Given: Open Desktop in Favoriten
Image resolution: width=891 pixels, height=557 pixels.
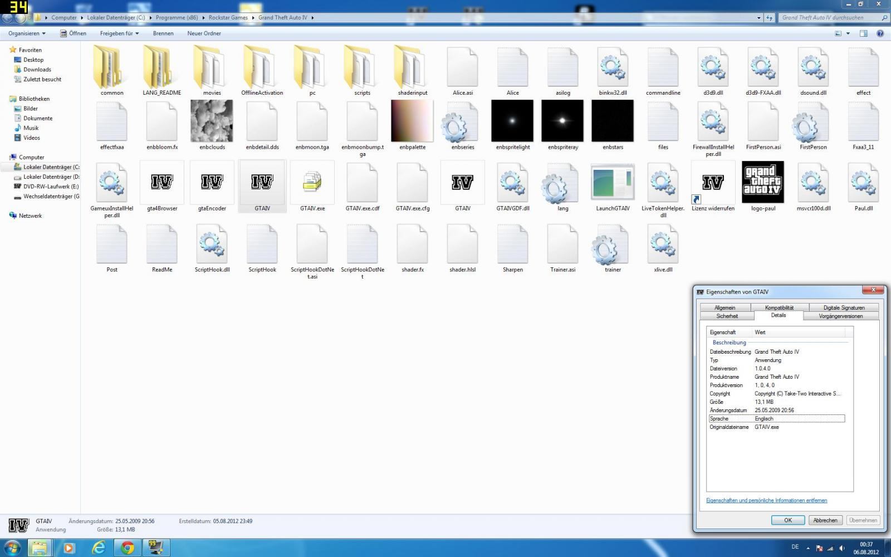Looking at the screenshot, I should point(33,60).
